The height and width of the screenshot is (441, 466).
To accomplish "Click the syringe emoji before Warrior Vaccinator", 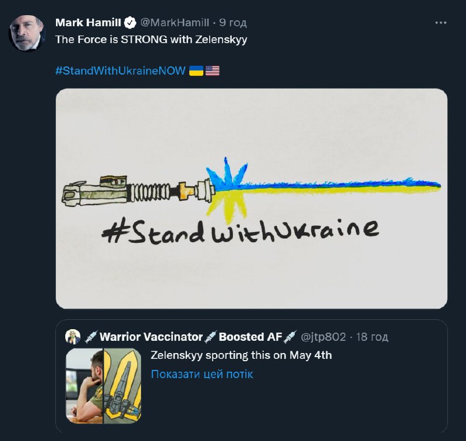I will [x=91, y=337].
